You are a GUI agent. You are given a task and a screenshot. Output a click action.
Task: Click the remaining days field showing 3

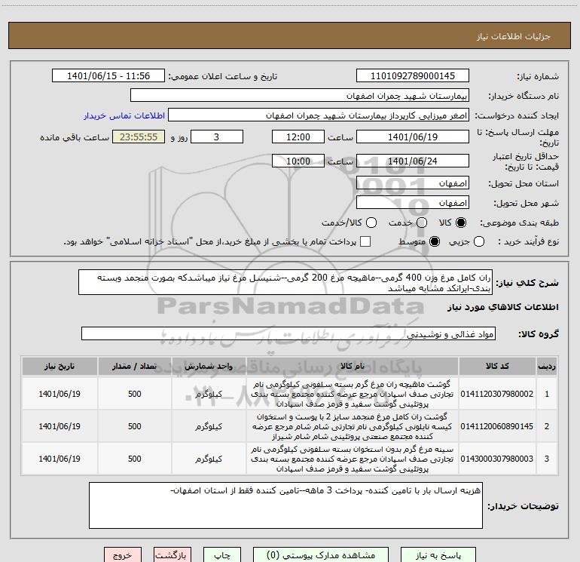[x=217, y=137]
